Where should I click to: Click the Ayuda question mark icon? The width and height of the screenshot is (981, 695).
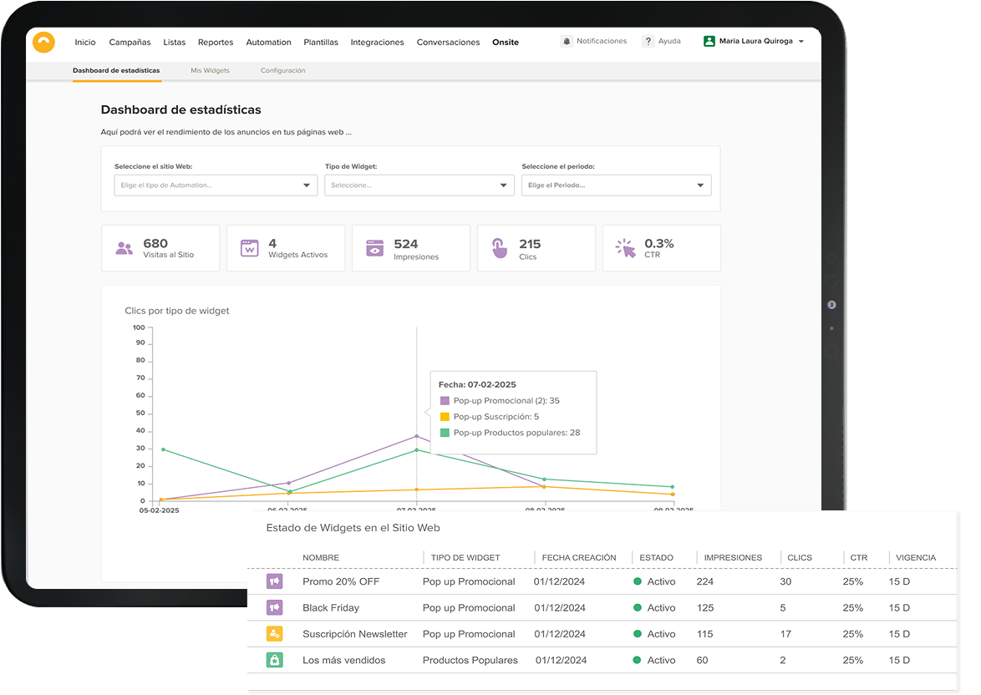pos(648,41)
